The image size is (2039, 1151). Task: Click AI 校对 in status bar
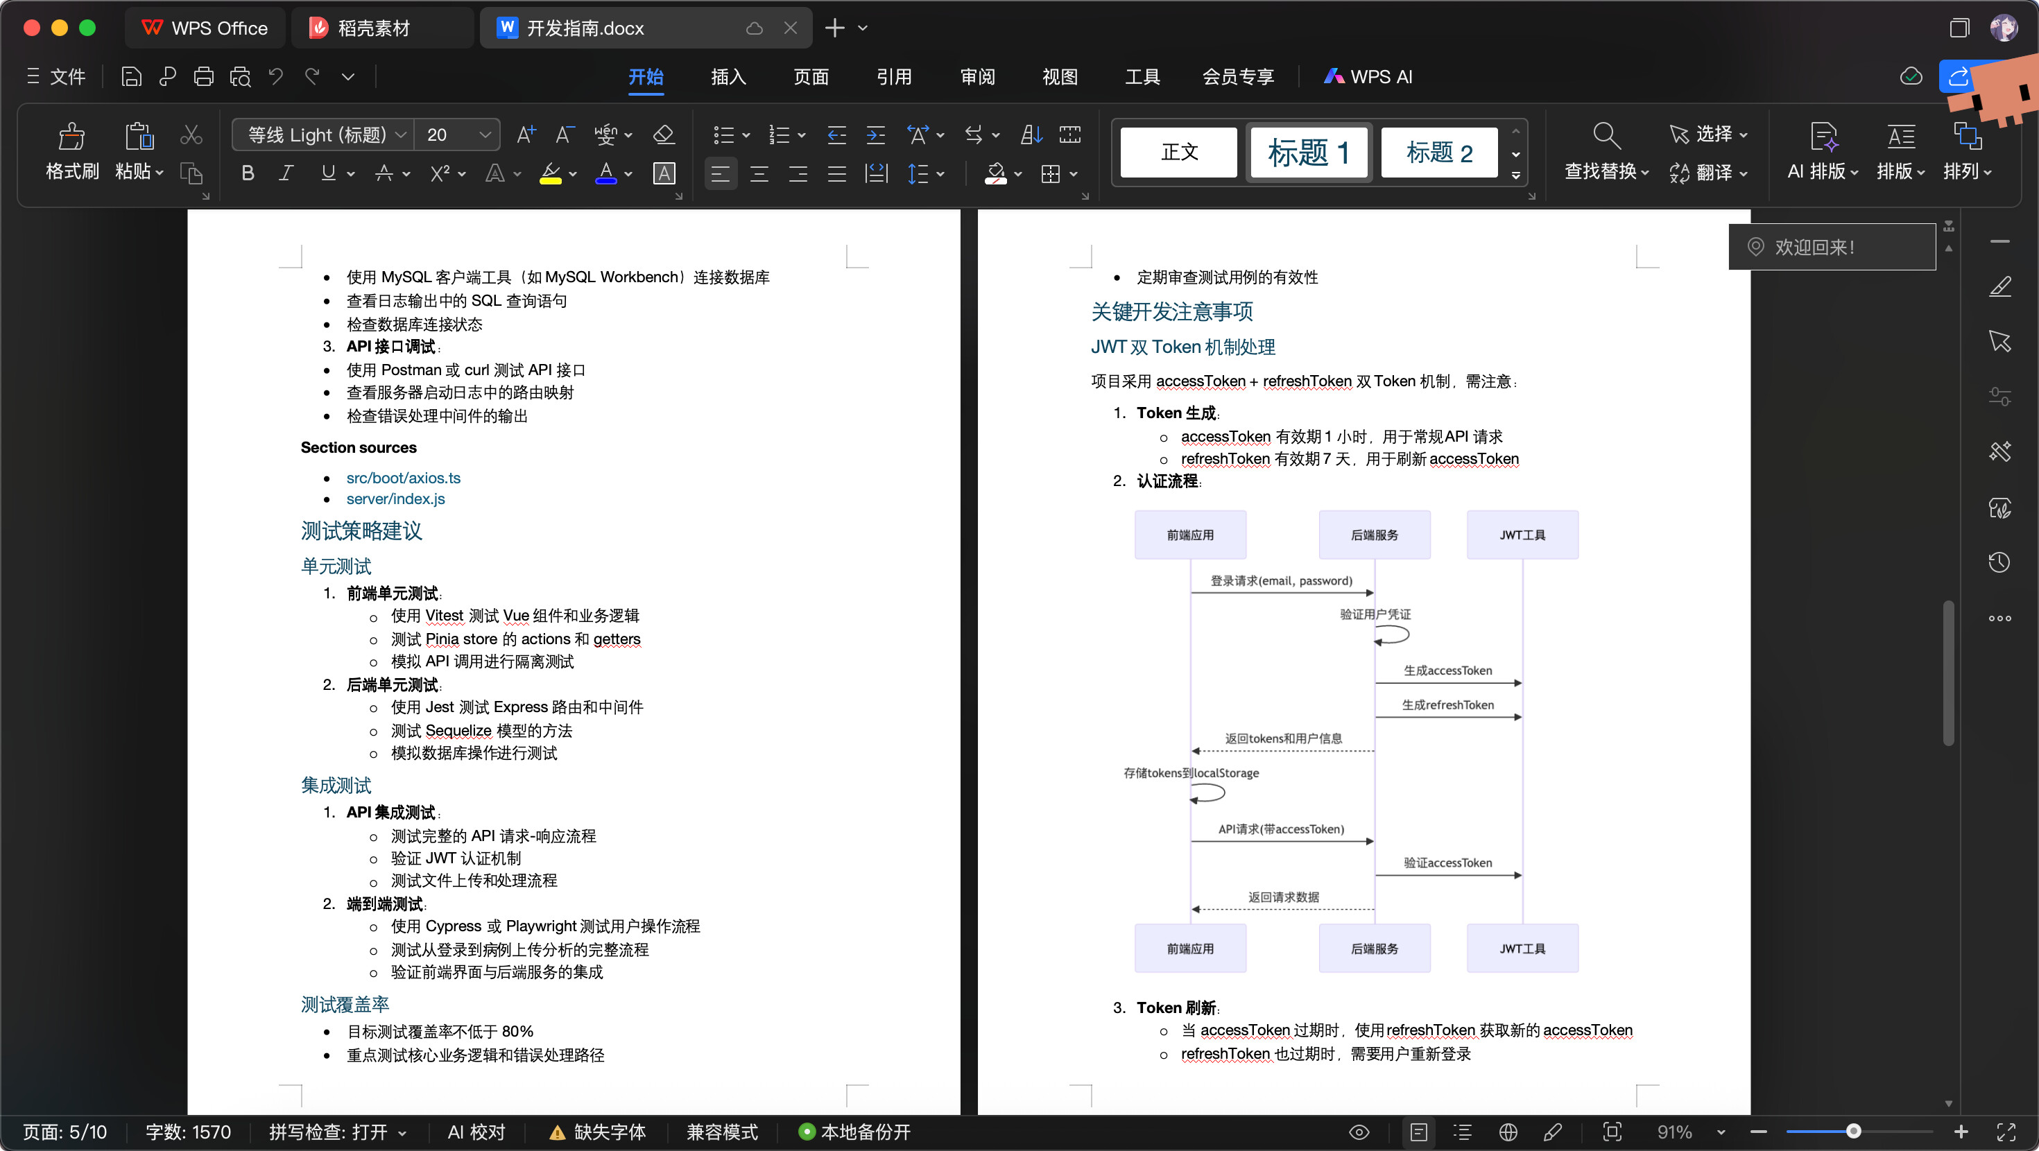pos(476,1132)
